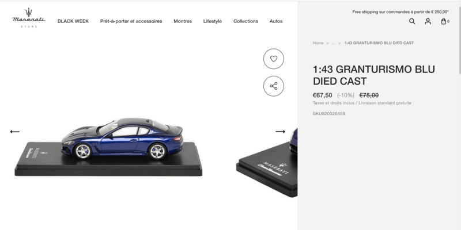Open the search magnifier icon

tap(412, 21)
